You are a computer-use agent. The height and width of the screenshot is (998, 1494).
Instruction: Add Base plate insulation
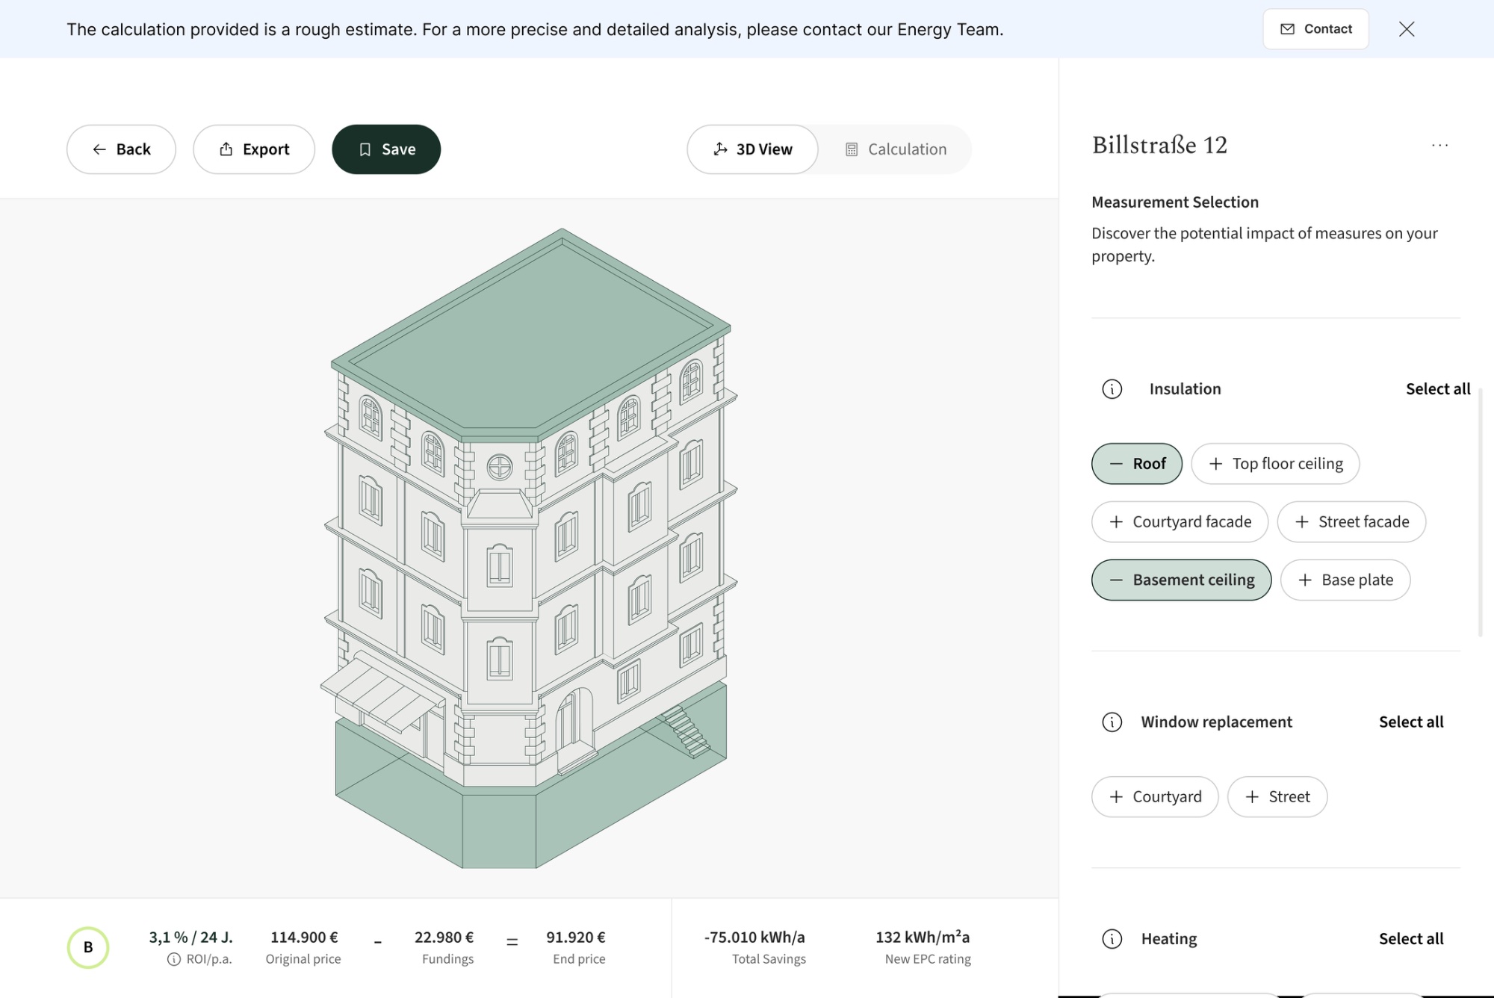coord(1345,580)
